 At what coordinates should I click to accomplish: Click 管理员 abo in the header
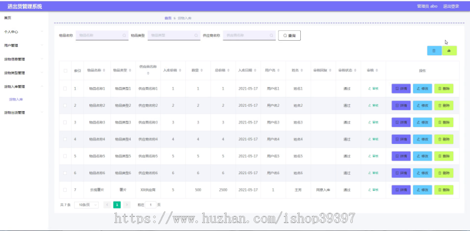click(x=427, y=6)
